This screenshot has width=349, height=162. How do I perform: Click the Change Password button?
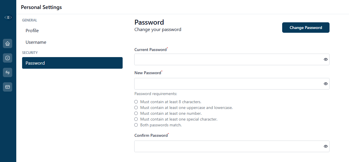[306, 28]
